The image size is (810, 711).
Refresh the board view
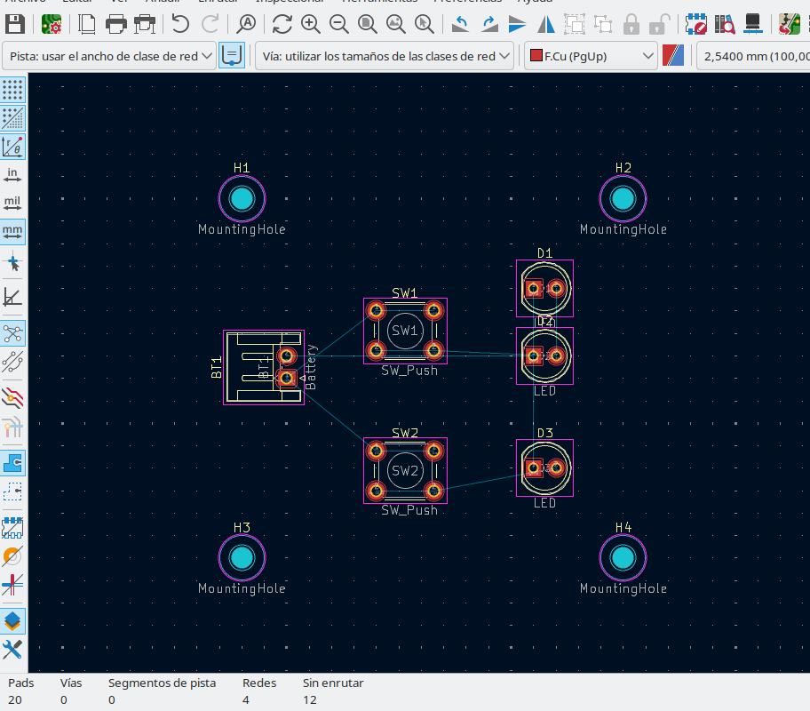pos(282,24)
